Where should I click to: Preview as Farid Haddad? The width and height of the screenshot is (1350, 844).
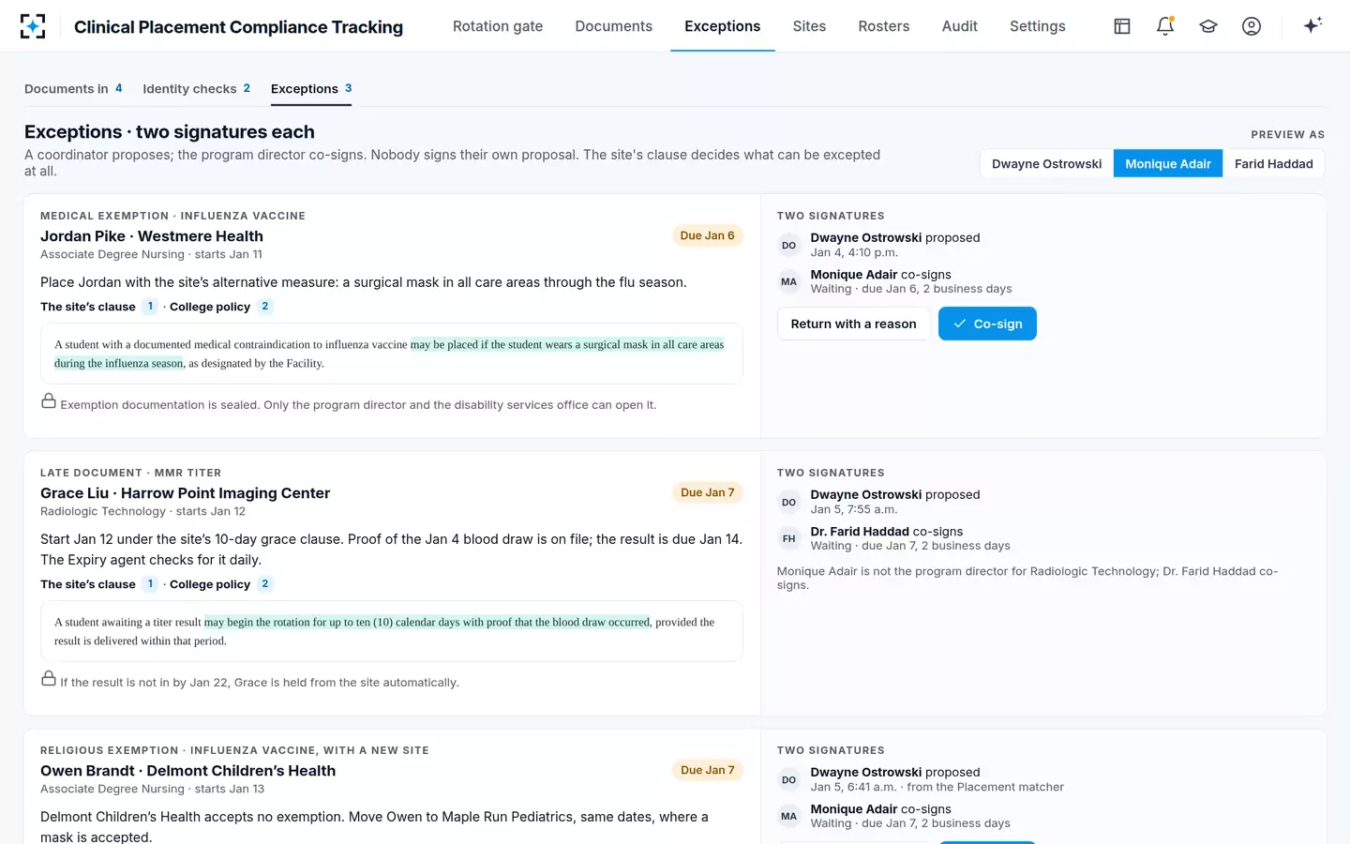[1274, 163]
